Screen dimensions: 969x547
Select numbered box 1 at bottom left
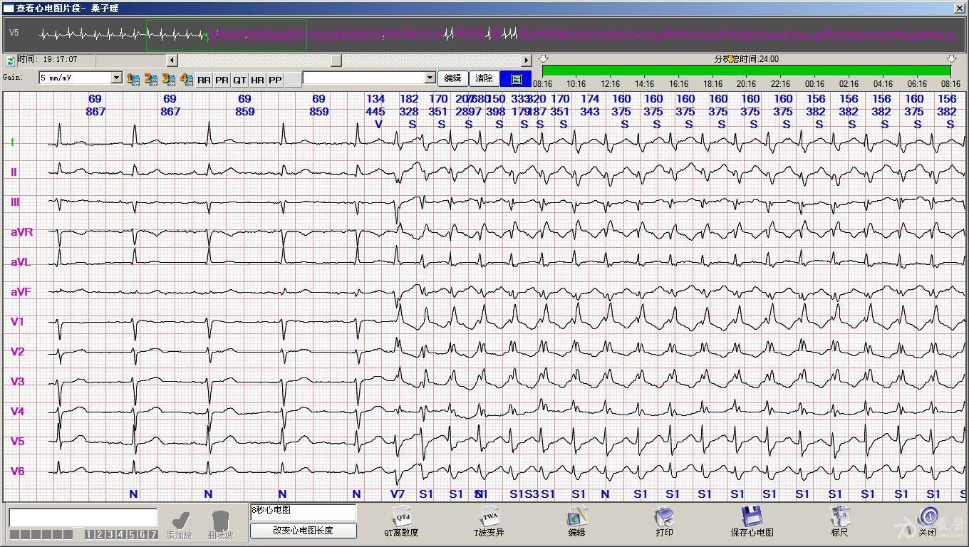pyautogui.click(x=89, y=534)
